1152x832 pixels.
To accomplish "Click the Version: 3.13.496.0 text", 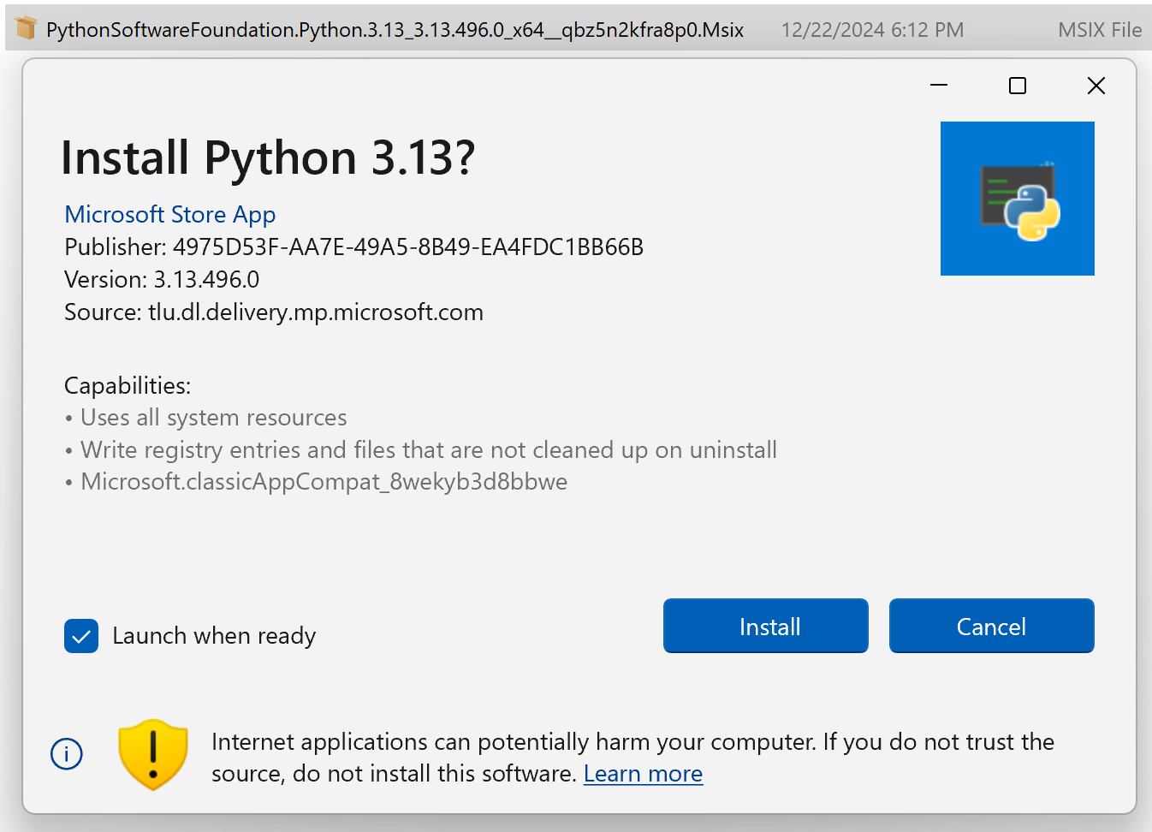I will [162, 280].
